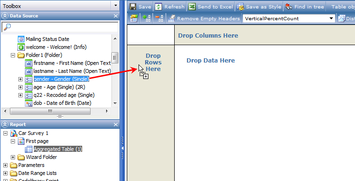Select age - Age (Single) (2R)
Image resolution: width=355 pixels, height=181 pixels.
point(59,87)
